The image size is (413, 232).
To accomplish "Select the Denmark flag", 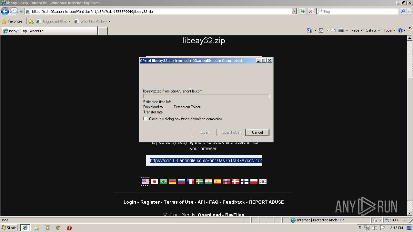I will [x=236, y=181].
